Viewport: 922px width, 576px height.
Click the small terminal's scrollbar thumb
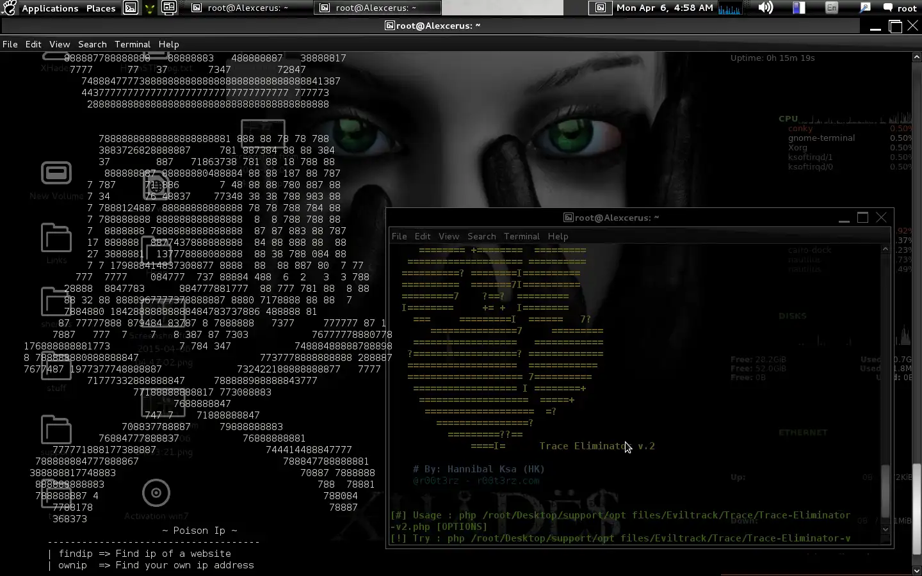tap(886, 490)
